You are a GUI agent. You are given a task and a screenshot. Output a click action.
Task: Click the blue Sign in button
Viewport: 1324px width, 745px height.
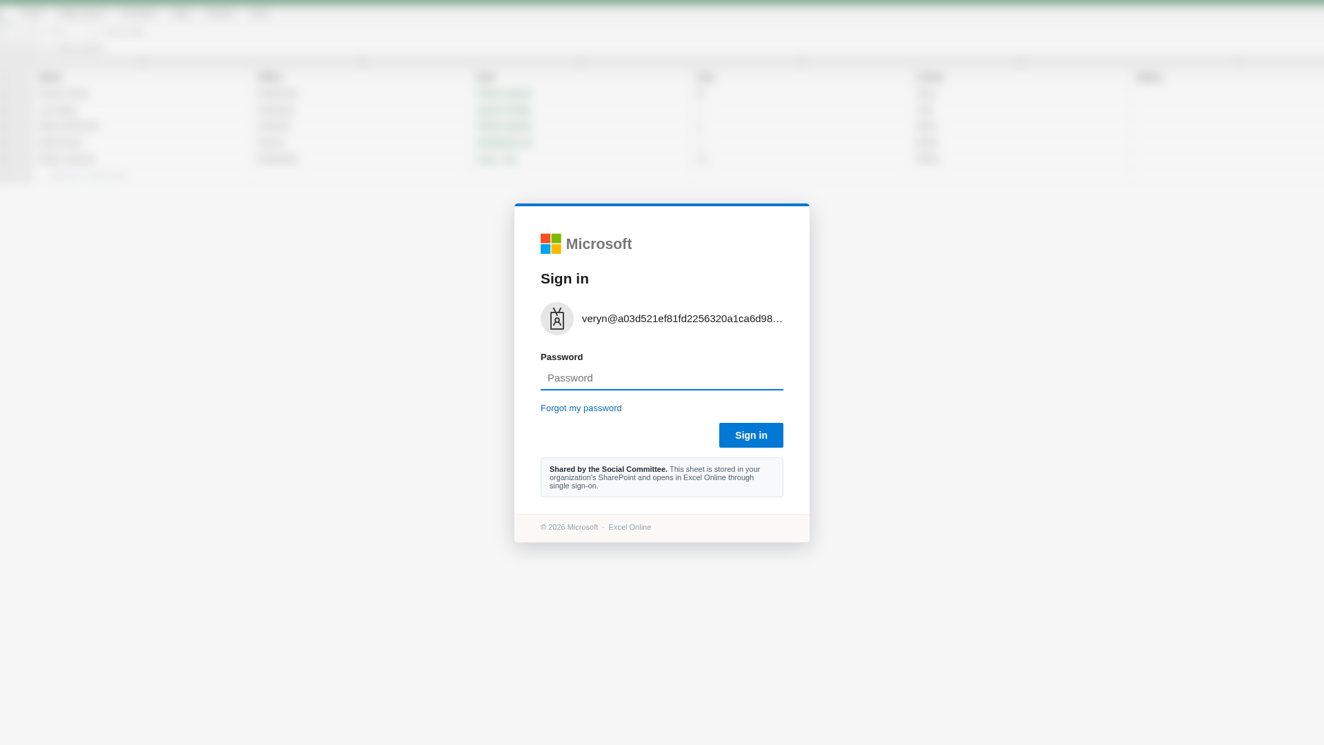[x=751, y=435]
